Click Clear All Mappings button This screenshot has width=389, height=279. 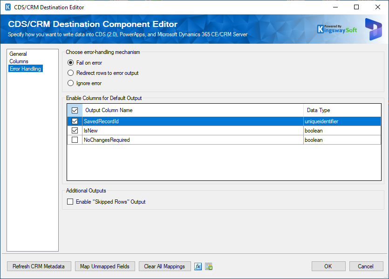(x=165, y=266)
